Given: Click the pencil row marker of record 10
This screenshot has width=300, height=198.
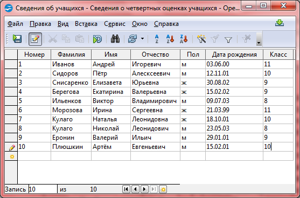Looking at the screenshot, I should 11,147.
